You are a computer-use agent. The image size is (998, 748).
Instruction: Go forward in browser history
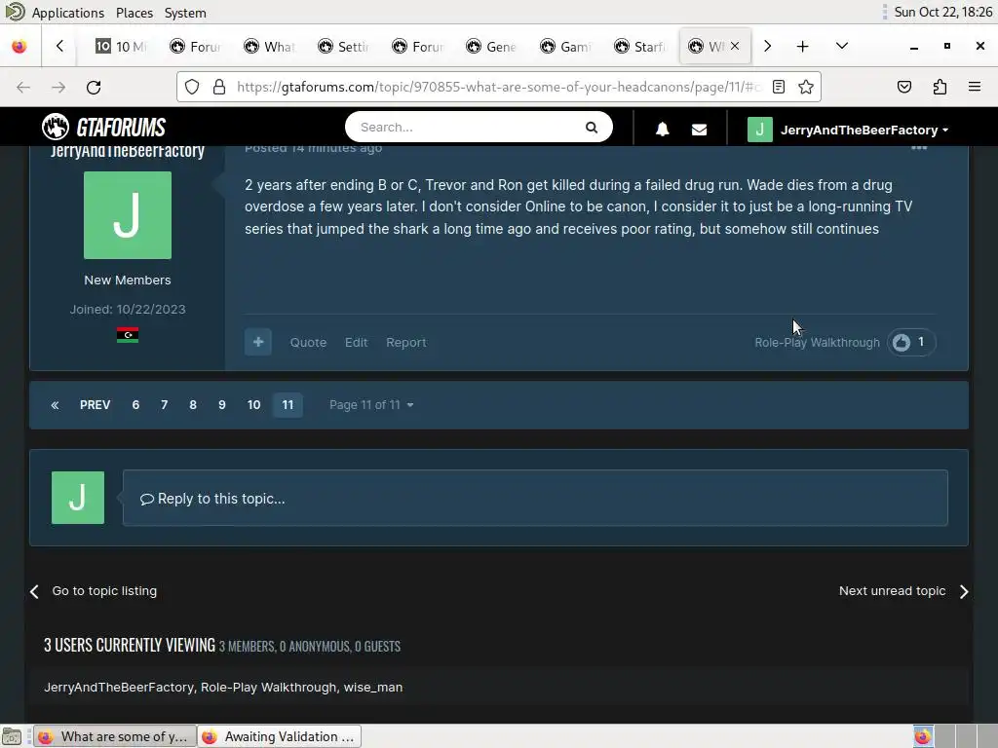pos(58,87)
